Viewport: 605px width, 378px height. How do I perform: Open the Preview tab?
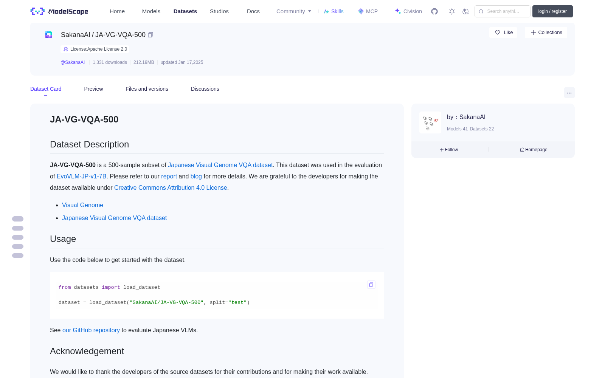tap(93, 89)
